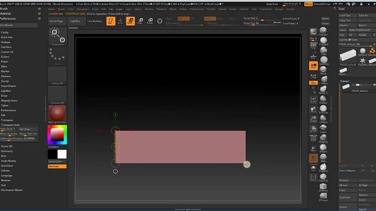Screen dimensions: 376x211
Task: Collapse the Transpose Units section
Action: [11, 125]
